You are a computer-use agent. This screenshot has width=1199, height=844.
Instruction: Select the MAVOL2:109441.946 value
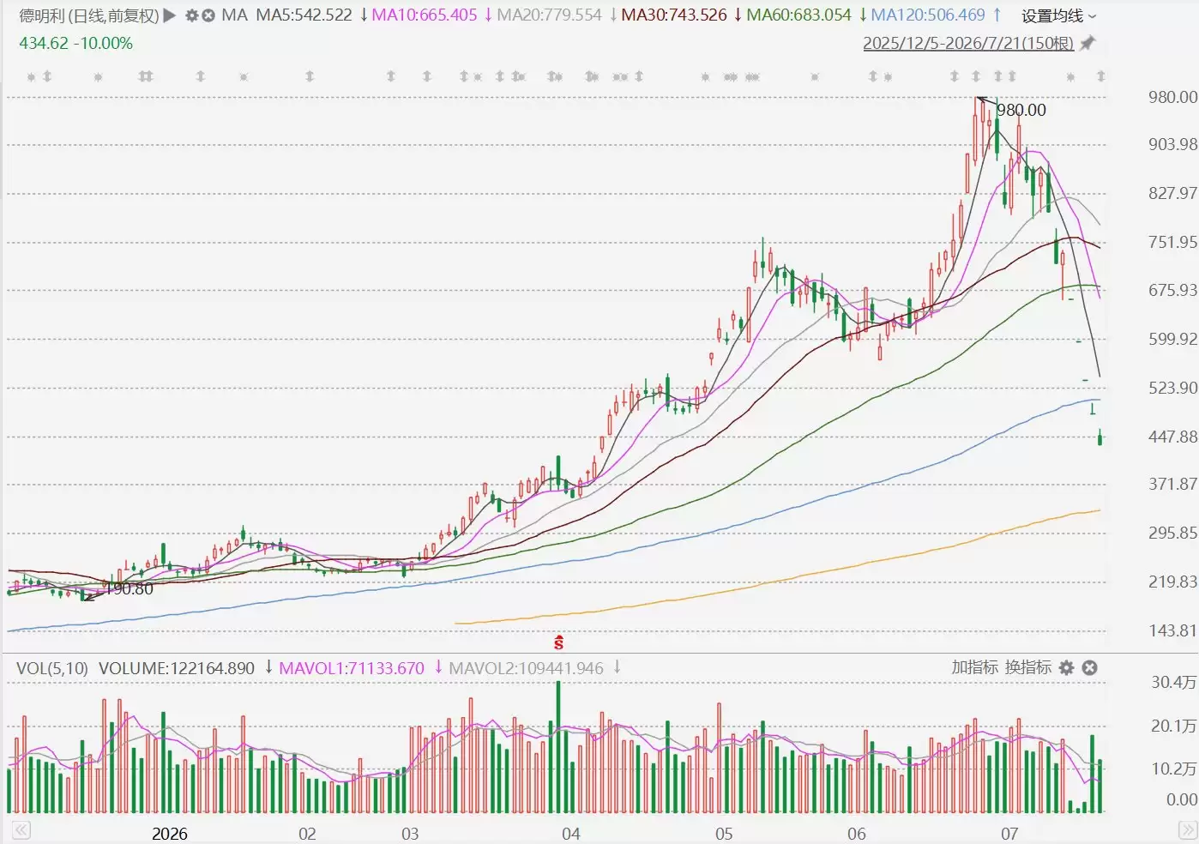[527, 668]
